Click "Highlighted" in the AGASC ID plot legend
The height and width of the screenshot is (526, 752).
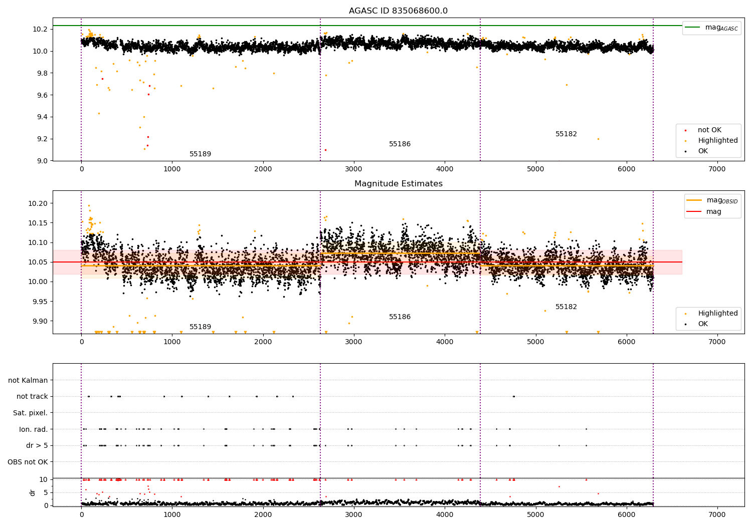(x=718, y=141)
